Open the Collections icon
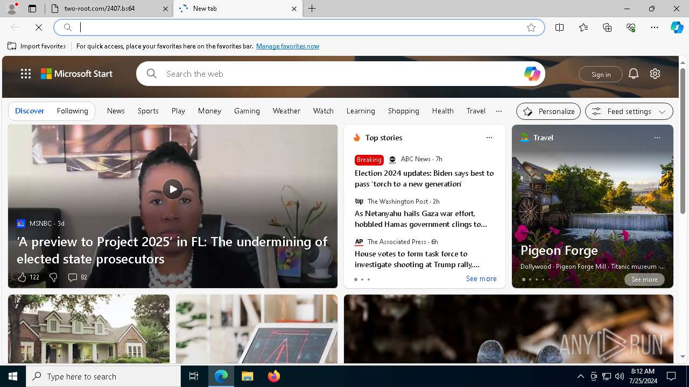This screenshot has width=689, height=387. click(x=607, y=27)
